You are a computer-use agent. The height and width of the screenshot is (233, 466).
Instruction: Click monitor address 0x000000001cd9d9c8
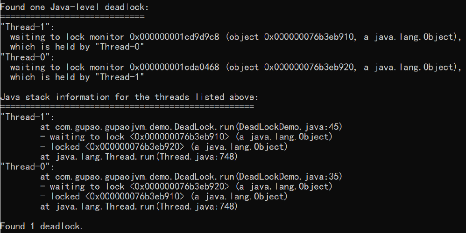pos(175,37)
